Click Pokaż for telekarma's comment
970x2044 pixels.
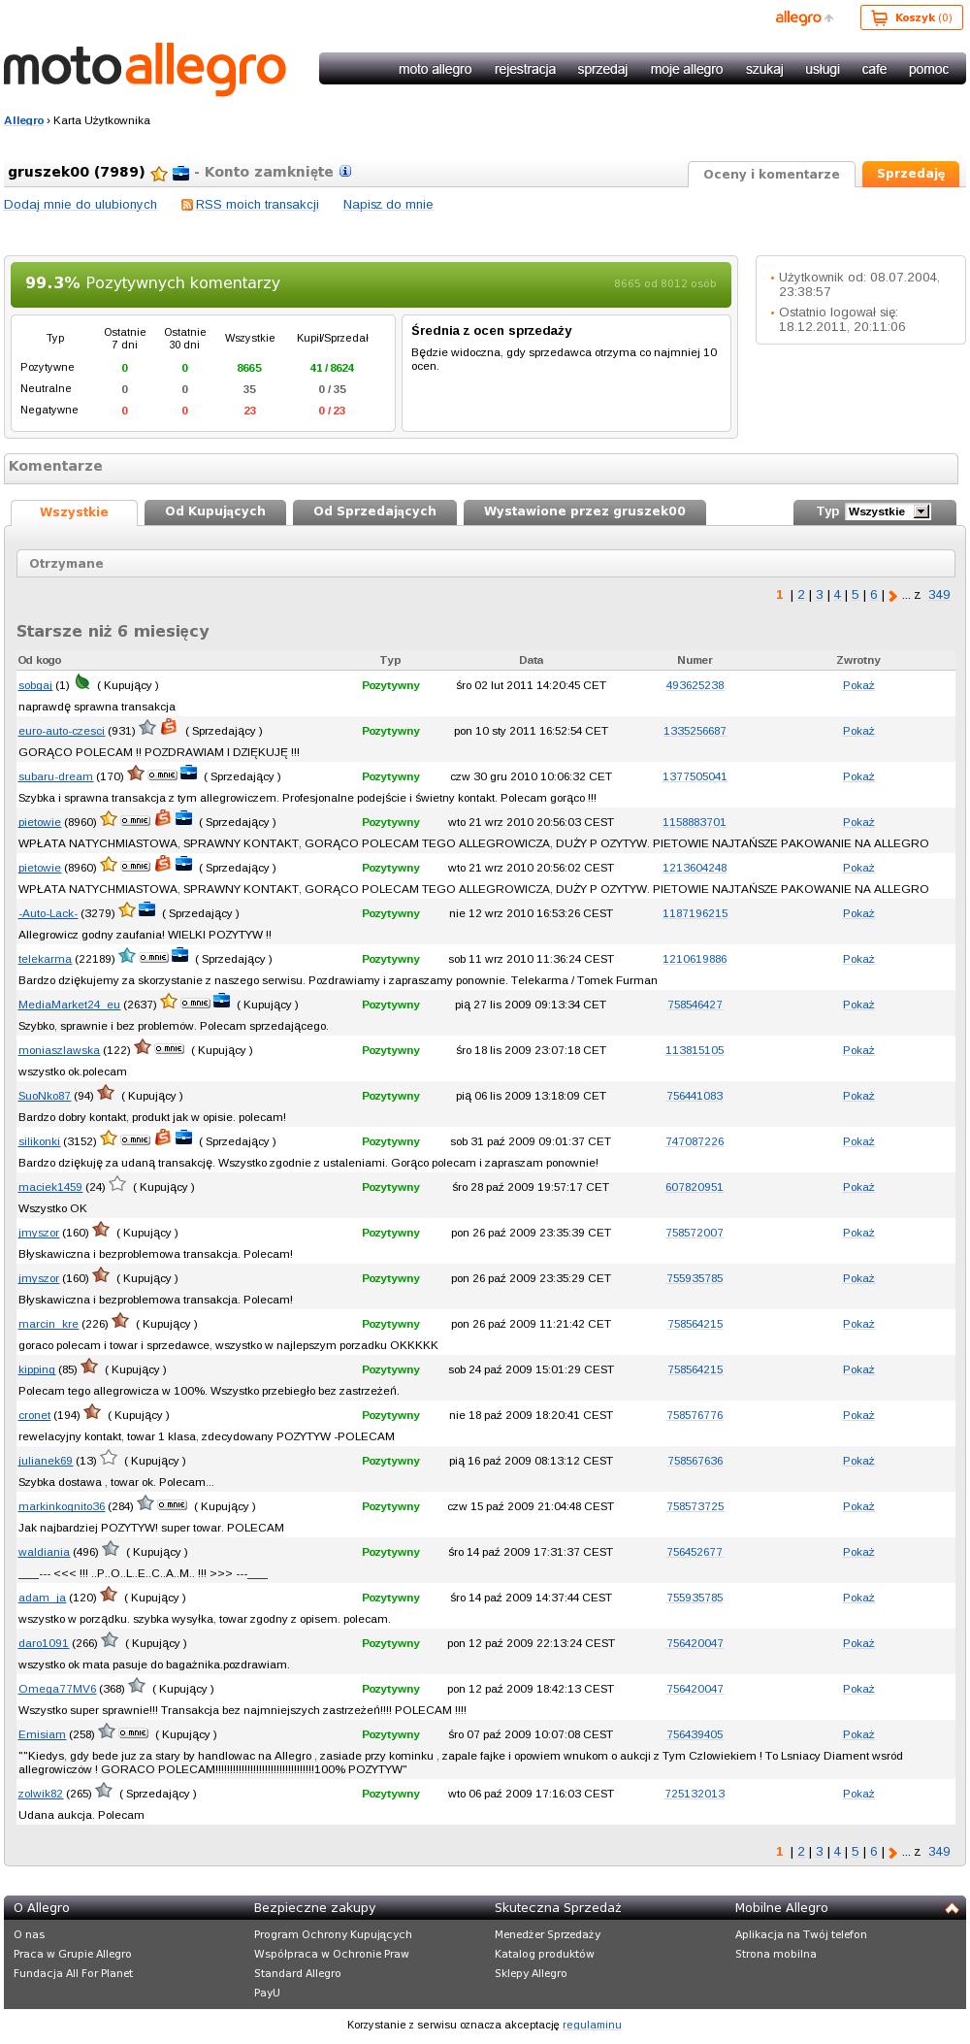click(858, 959)
